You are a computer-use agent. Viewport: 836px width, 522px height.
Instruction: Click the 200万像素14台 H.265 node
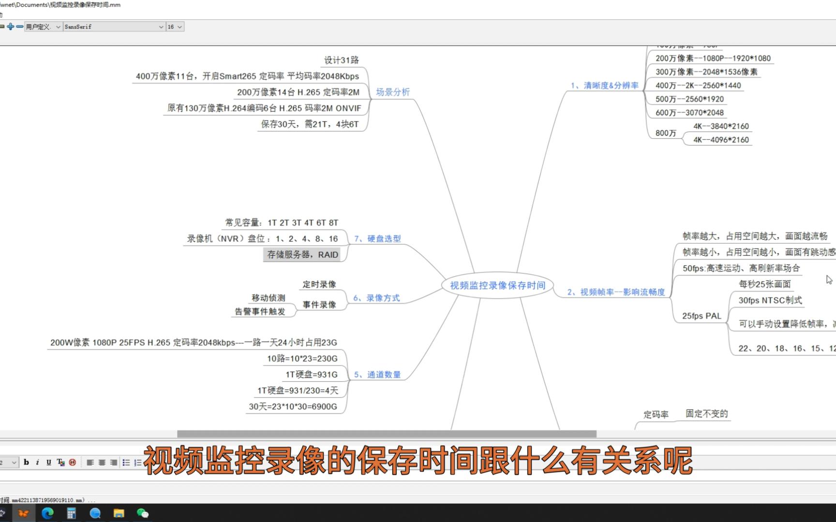click(298, 92)
